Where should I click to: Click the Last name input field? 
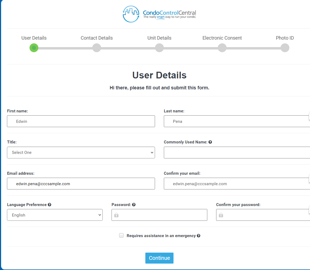[237, 121]
